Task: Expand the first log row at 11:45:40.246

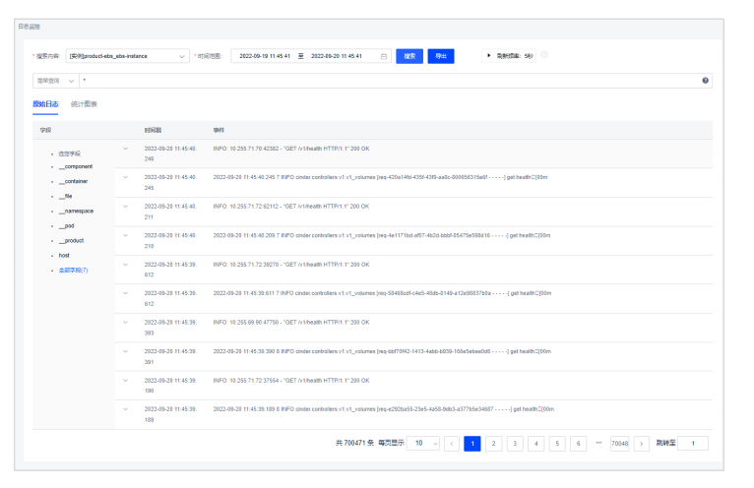Action: point(125,149)
